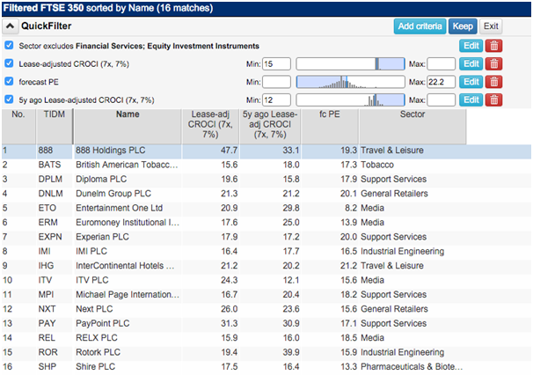Uncheck the Sector excludes filter checkbox
This screenshot has height=383, width=533.
tap(9, 45)
